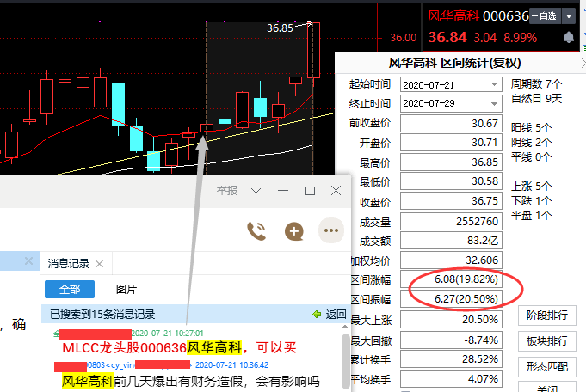Screen dimensions: 586x392
Task: Select the 全部 filter tab
Action: [x=70, y=290]
